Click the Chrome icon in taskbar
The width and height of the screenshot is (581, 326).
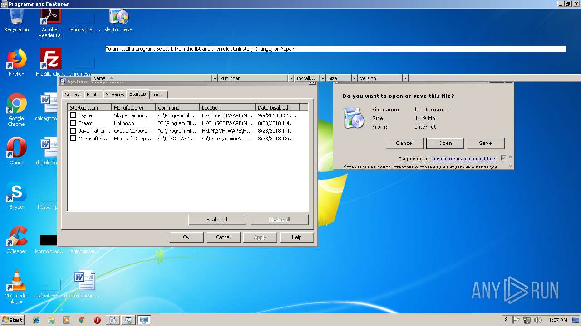pos(82,320)
